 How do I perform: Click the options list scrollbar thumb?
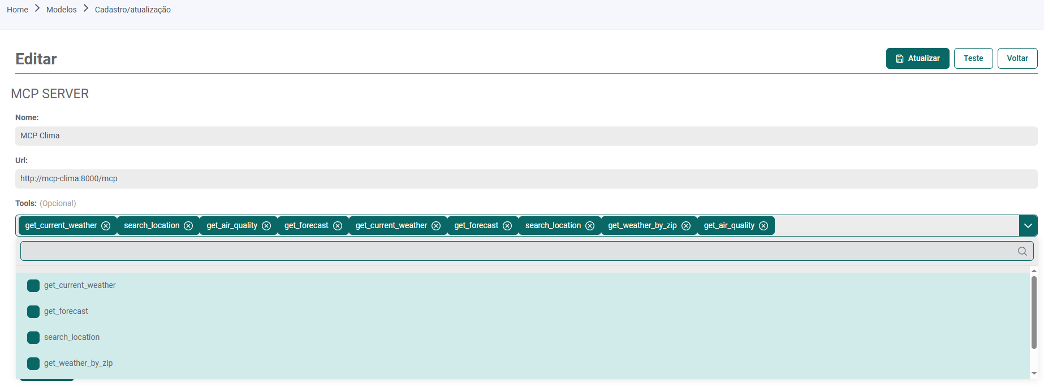1034,312
